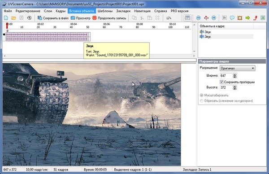Click the scissors Cut icon

tap(142, 18)
